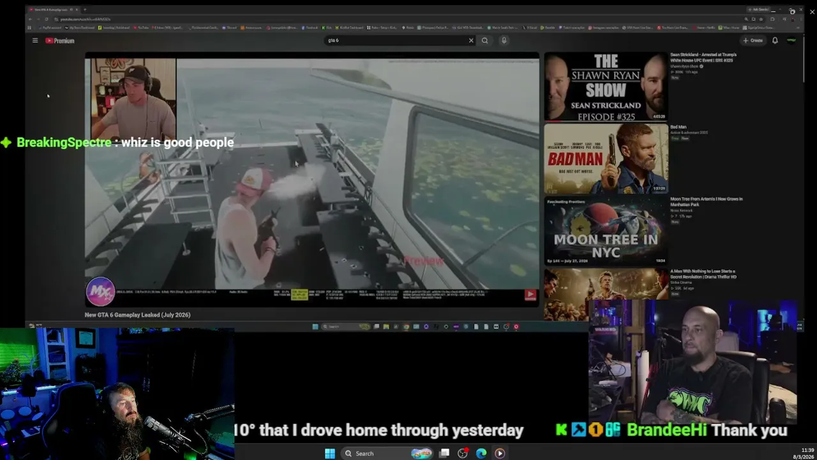
Task: Click the MX channel logo on the video
Action: tap(100, 292)
